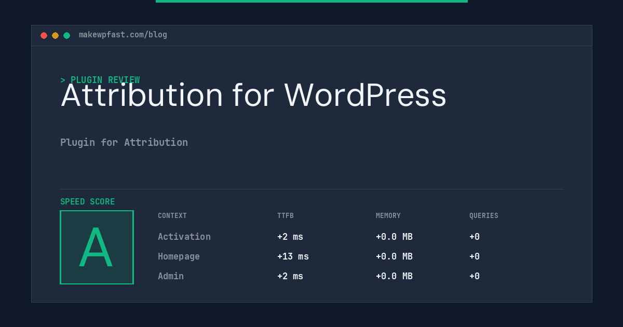Select the Activation row label

tap(184, 237)
